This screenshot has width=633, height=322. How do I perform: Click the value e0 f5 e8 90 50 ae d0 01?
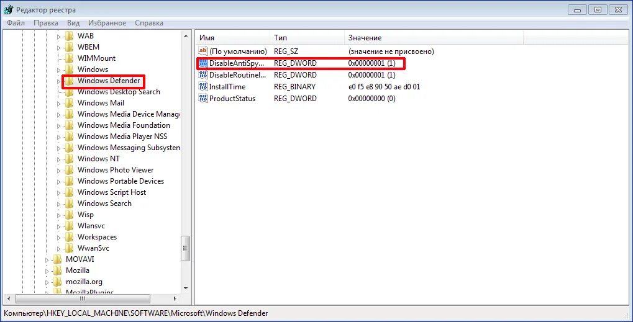[x=384, y=87]
